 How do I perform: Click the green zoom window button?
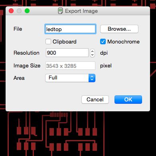coord(27,11)
